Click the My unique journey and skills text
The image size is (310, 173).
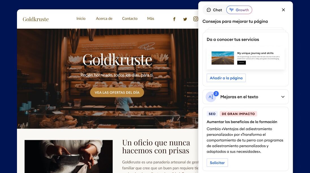[255, 53]
